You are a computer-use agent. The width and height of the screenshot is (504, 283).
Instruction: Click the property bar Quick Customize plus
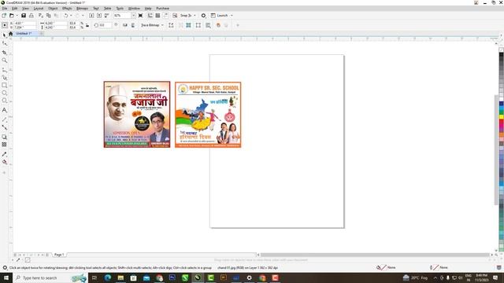tap(238, 25)
